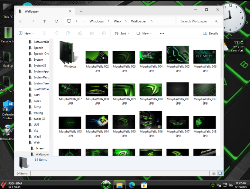Go up one folder level
250x189 pixels.
coord(45,21)
